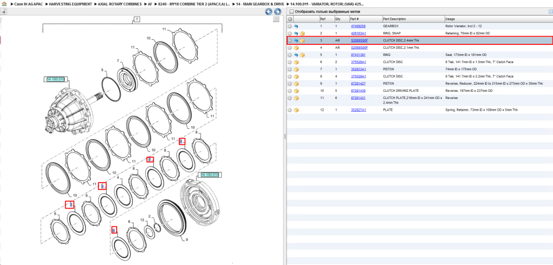The width and height of the screenshot is (553, 265).
Task: Click box icon in CLUTCH DRIVING PLATE row
Action: (x=296, y=91)
